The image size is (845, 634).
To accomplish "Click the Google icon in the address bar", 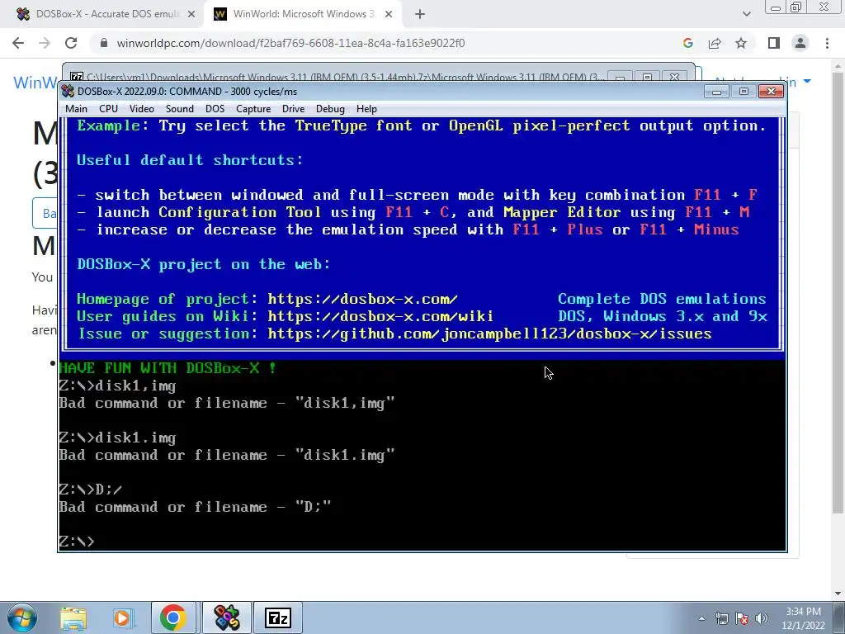I will point(687,43).
